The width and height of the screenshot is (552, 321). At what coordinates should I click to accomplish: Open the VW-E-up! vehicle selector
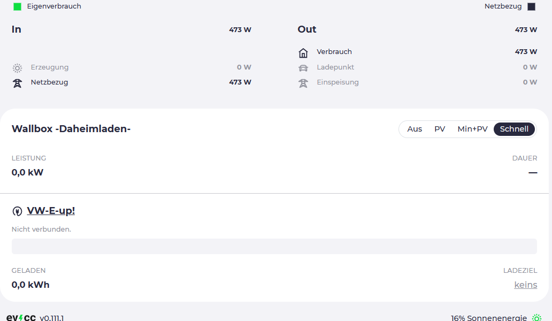[51, 210]
